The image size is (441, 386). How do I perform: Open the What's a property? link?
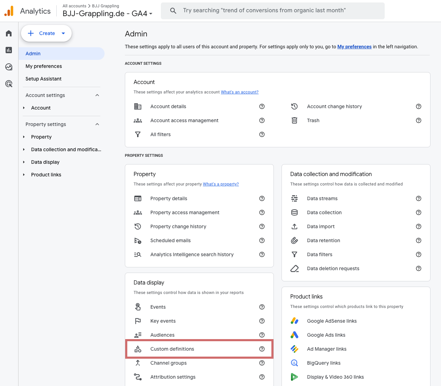(x=221, y=184)
